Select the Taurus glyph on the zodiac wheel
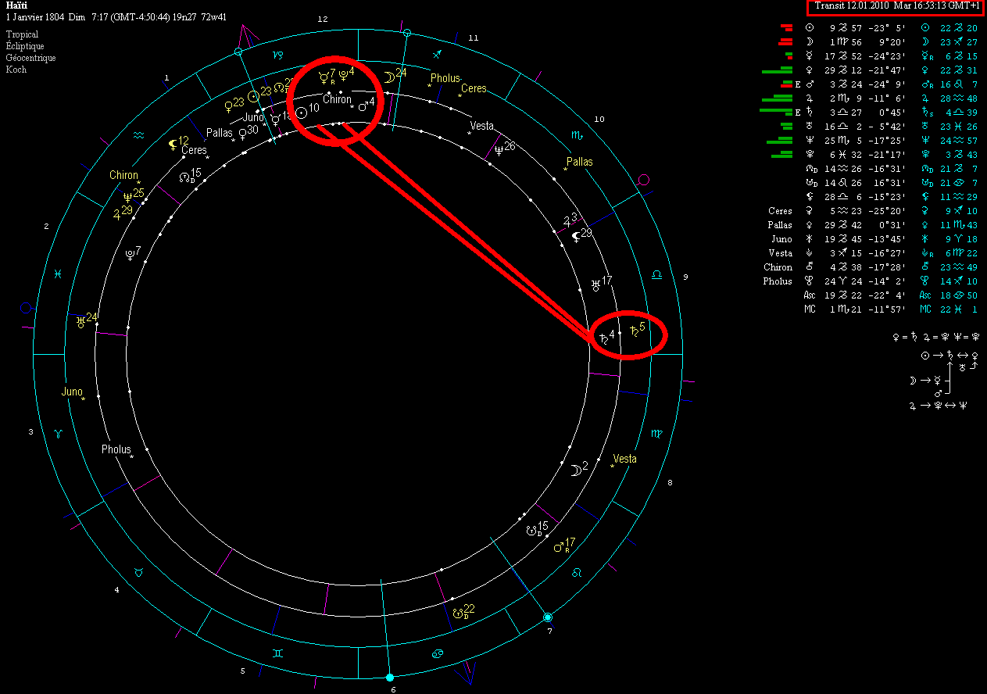This screenshot has width=987, height=694. pyautogui.click(x=138, y=572)
